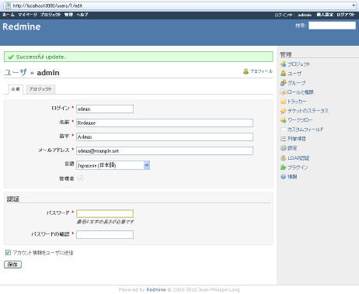Click the 保存 save button
The width and height of the screenshot is (359, 294).
tap(12, 265)
